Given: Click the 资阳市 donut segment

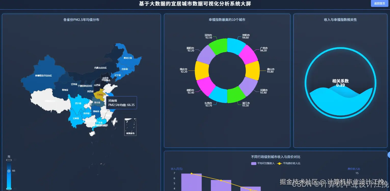Looking at the screenshot, I should click(x=236, y=46).
